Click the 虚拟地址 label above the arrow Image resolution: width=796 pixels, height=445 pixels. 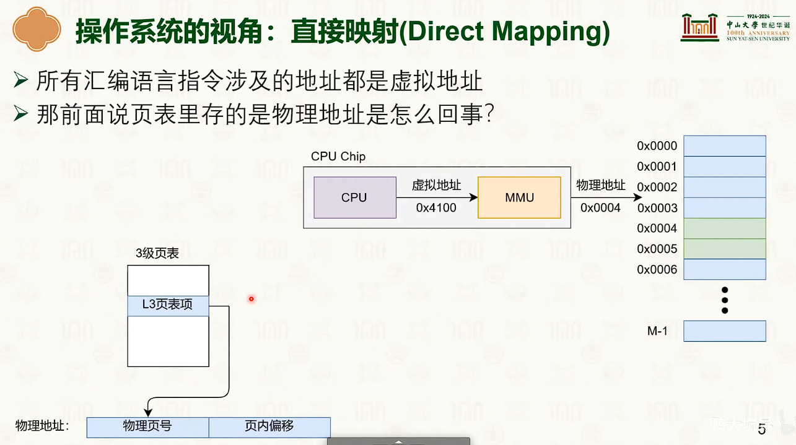point(437,185)
